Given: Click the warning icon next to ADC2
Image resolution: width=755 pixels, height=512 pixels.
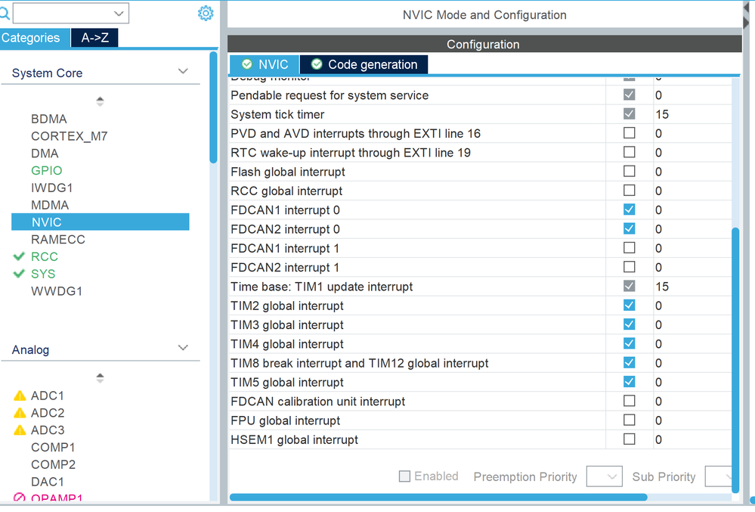Looking at the screenshot, I should pyautogui.click(x=20, y=413).
